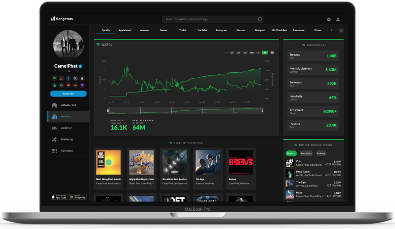
Task: Switch to the Amazon tab
Action: (144, 30)
